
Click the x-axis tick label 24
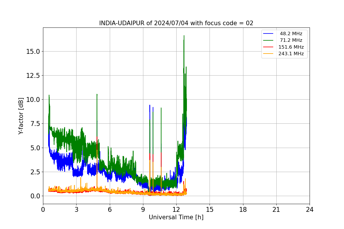tap(310, 210)
